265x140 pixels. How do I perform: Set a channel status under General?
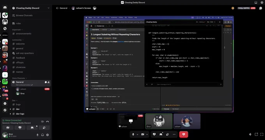[24, 85]
